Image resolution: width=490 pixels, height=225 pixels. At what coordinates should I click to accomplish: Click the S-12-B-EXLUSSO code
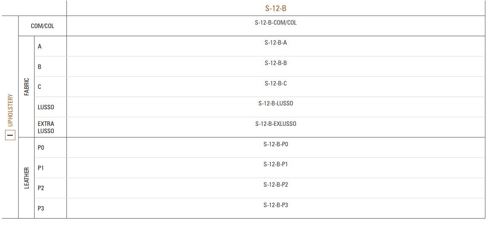[x=276, y=124]
